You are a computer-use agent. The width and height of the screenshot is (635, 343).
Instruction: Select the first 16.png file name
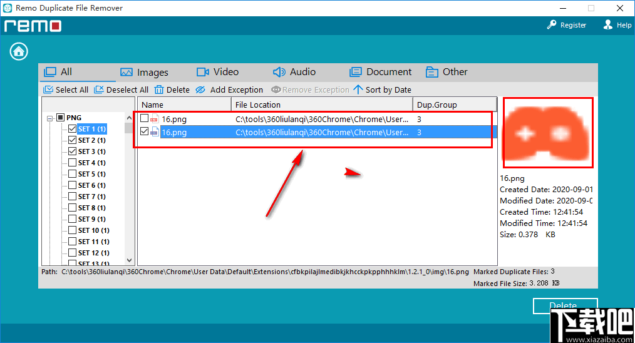[x=174, y=120]
